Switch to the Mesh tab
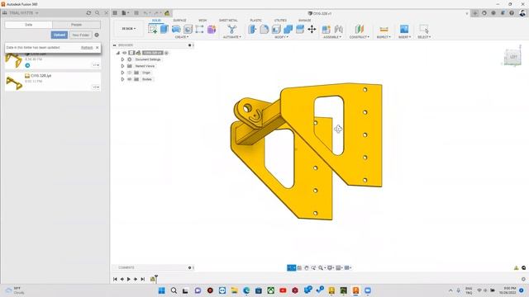The image size is (529, 297). (203, 21)
